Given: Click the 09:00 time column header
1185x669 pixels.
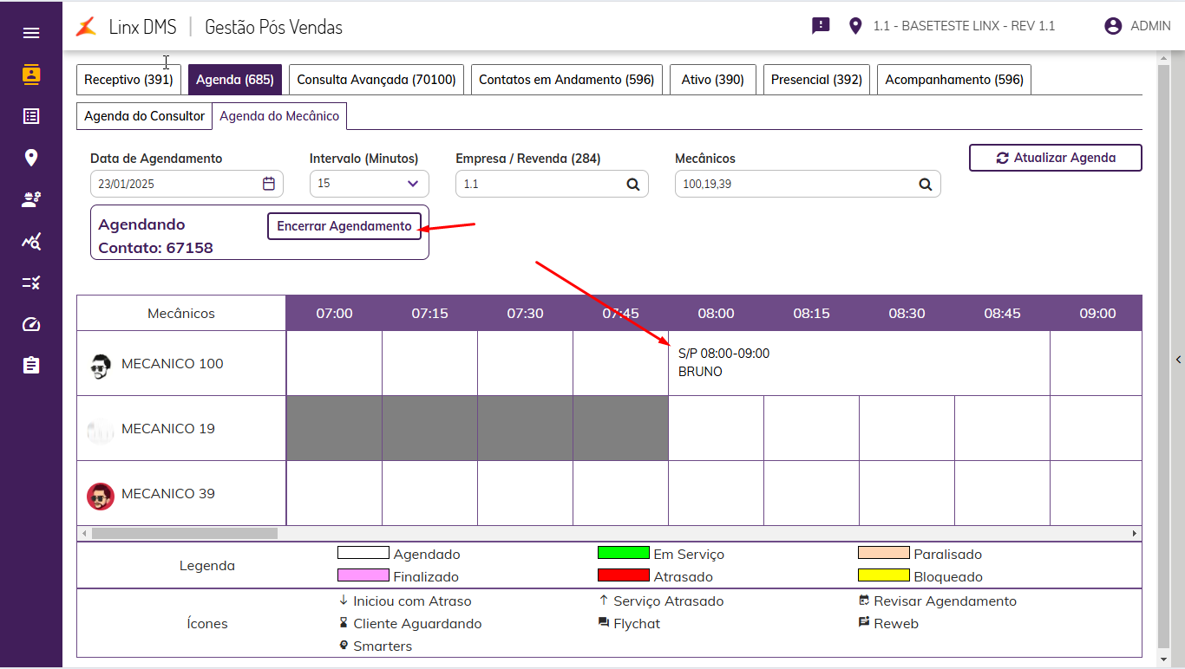Looking at the screenshot, I should pos(1097,314).
